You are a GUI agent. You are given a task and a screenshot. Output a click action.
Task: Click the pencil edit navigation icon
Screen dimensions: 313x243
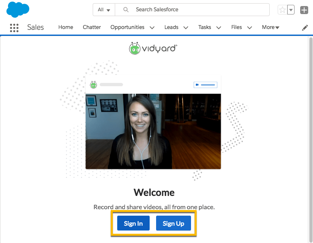tap(305, 28)
